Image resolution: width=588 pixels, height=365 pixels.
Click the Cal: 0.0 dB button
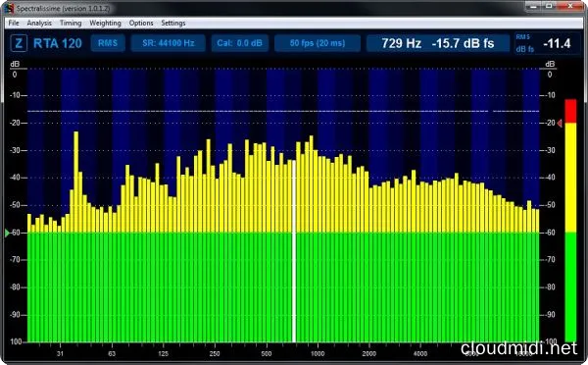coord(240,43)
